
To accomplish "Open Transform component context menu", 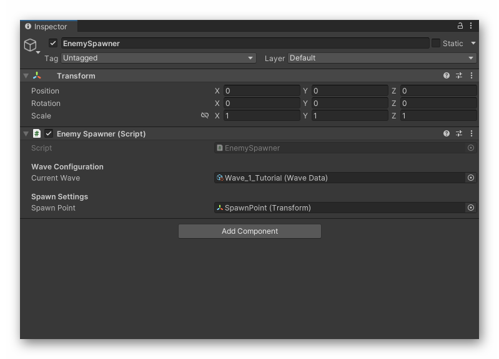I will 472,75.
